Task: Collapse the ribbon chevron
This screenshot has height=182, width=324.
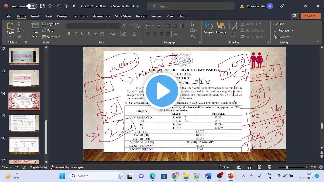Action: [318, 41]
